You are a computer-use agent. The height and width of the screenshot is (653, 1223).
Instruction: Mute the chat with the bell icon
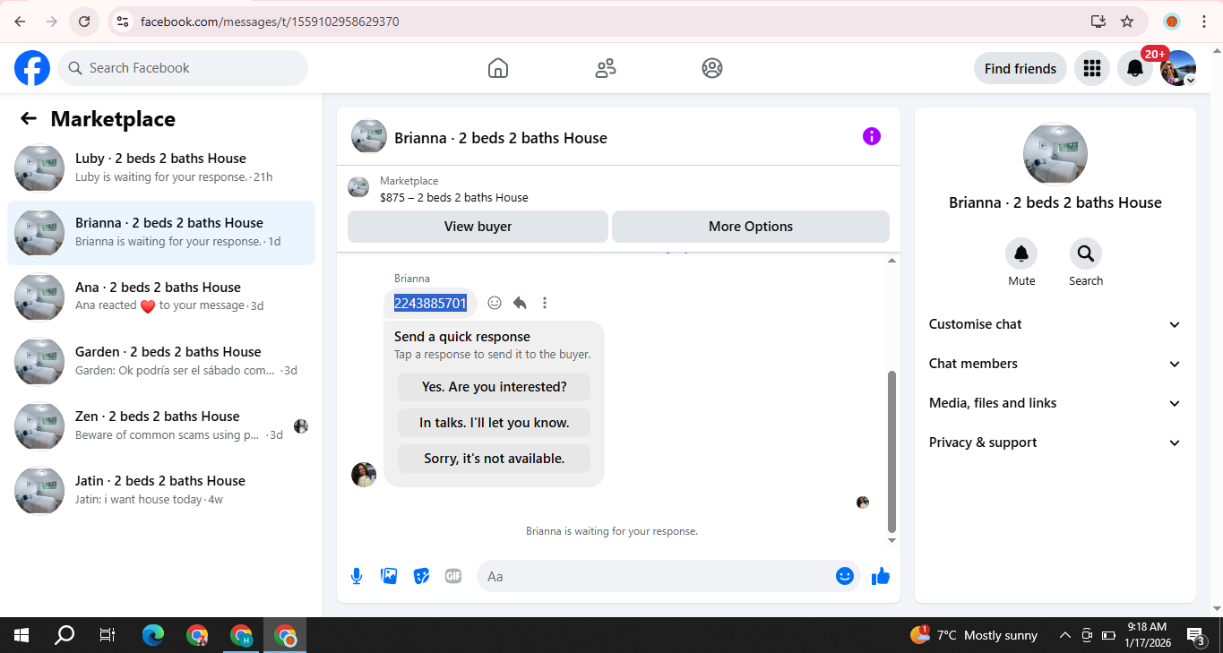pos(1021,253)
